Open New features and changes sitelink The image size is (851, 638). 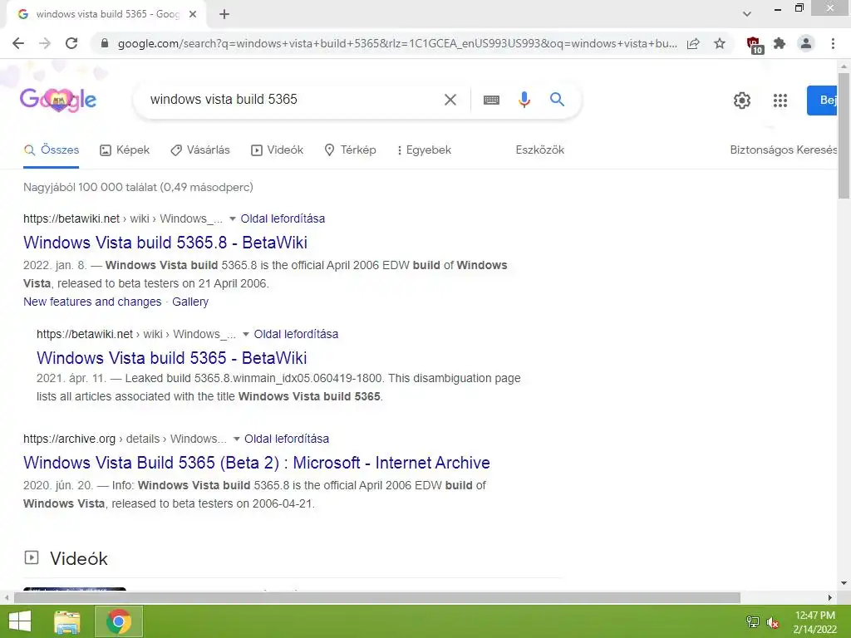92,302
